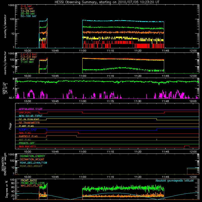The width and height of the screenshot is (202, 202).
Task: Click the HESSI Observing Summary title text
Action: (x=107, y=2)
